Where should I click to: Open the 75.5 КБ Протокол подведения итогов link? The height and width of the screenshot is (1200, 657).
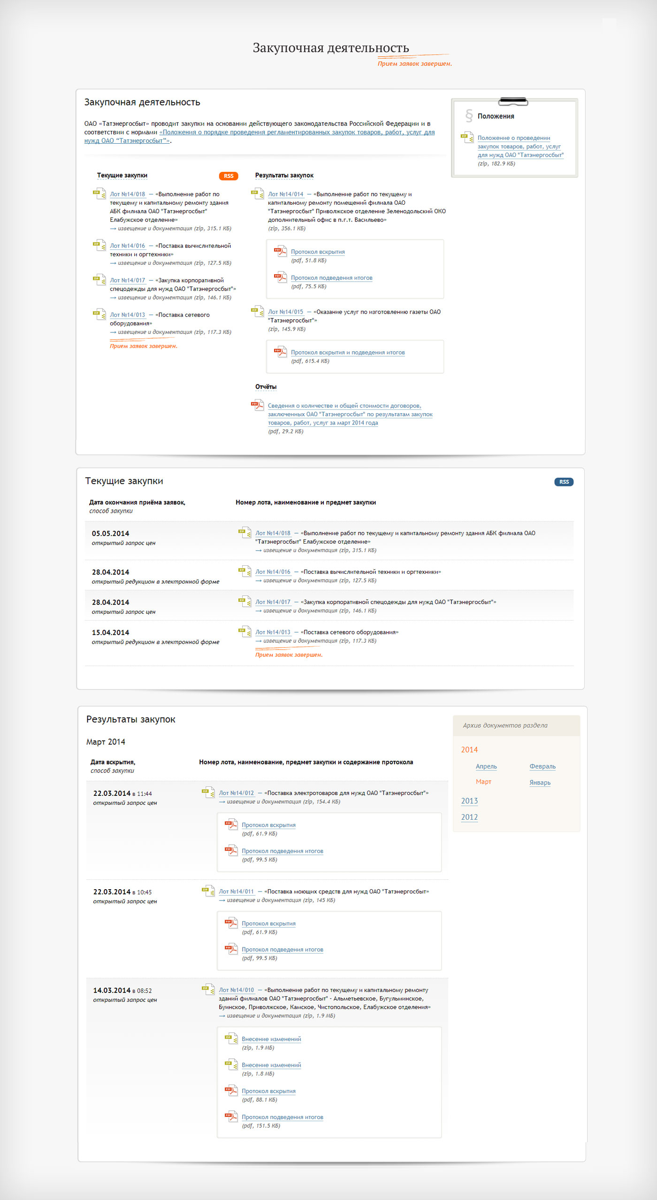(332, 278)
